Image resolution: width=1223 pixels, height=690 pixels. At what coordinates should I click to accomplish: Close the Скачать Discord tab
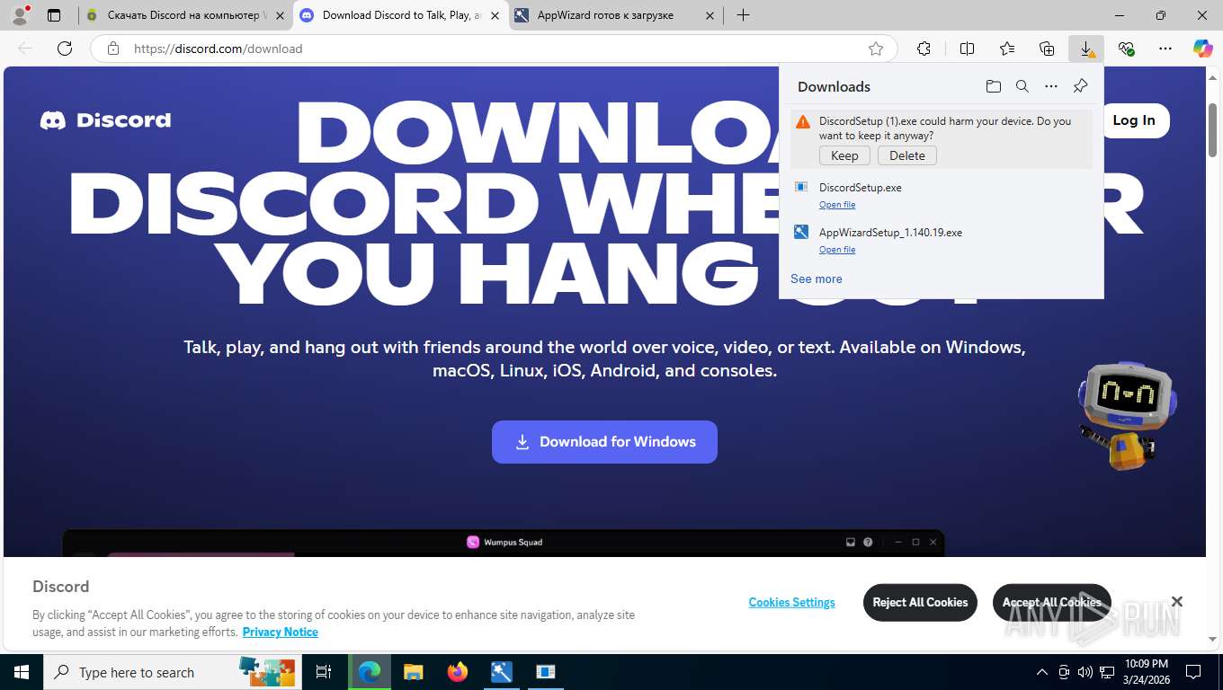(280, 15)
